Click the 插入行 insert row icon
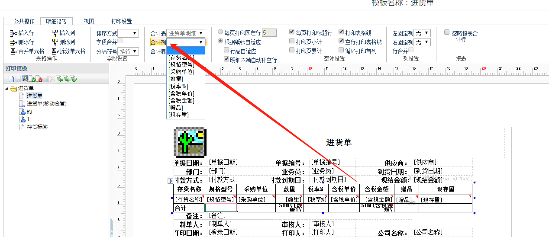The height and width of the screenshot is (237, 549). [x=13, y=33]
